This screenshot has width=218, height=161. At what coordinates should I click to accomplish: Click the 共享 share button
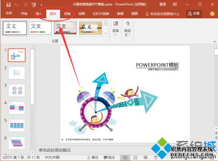(194, 13)
